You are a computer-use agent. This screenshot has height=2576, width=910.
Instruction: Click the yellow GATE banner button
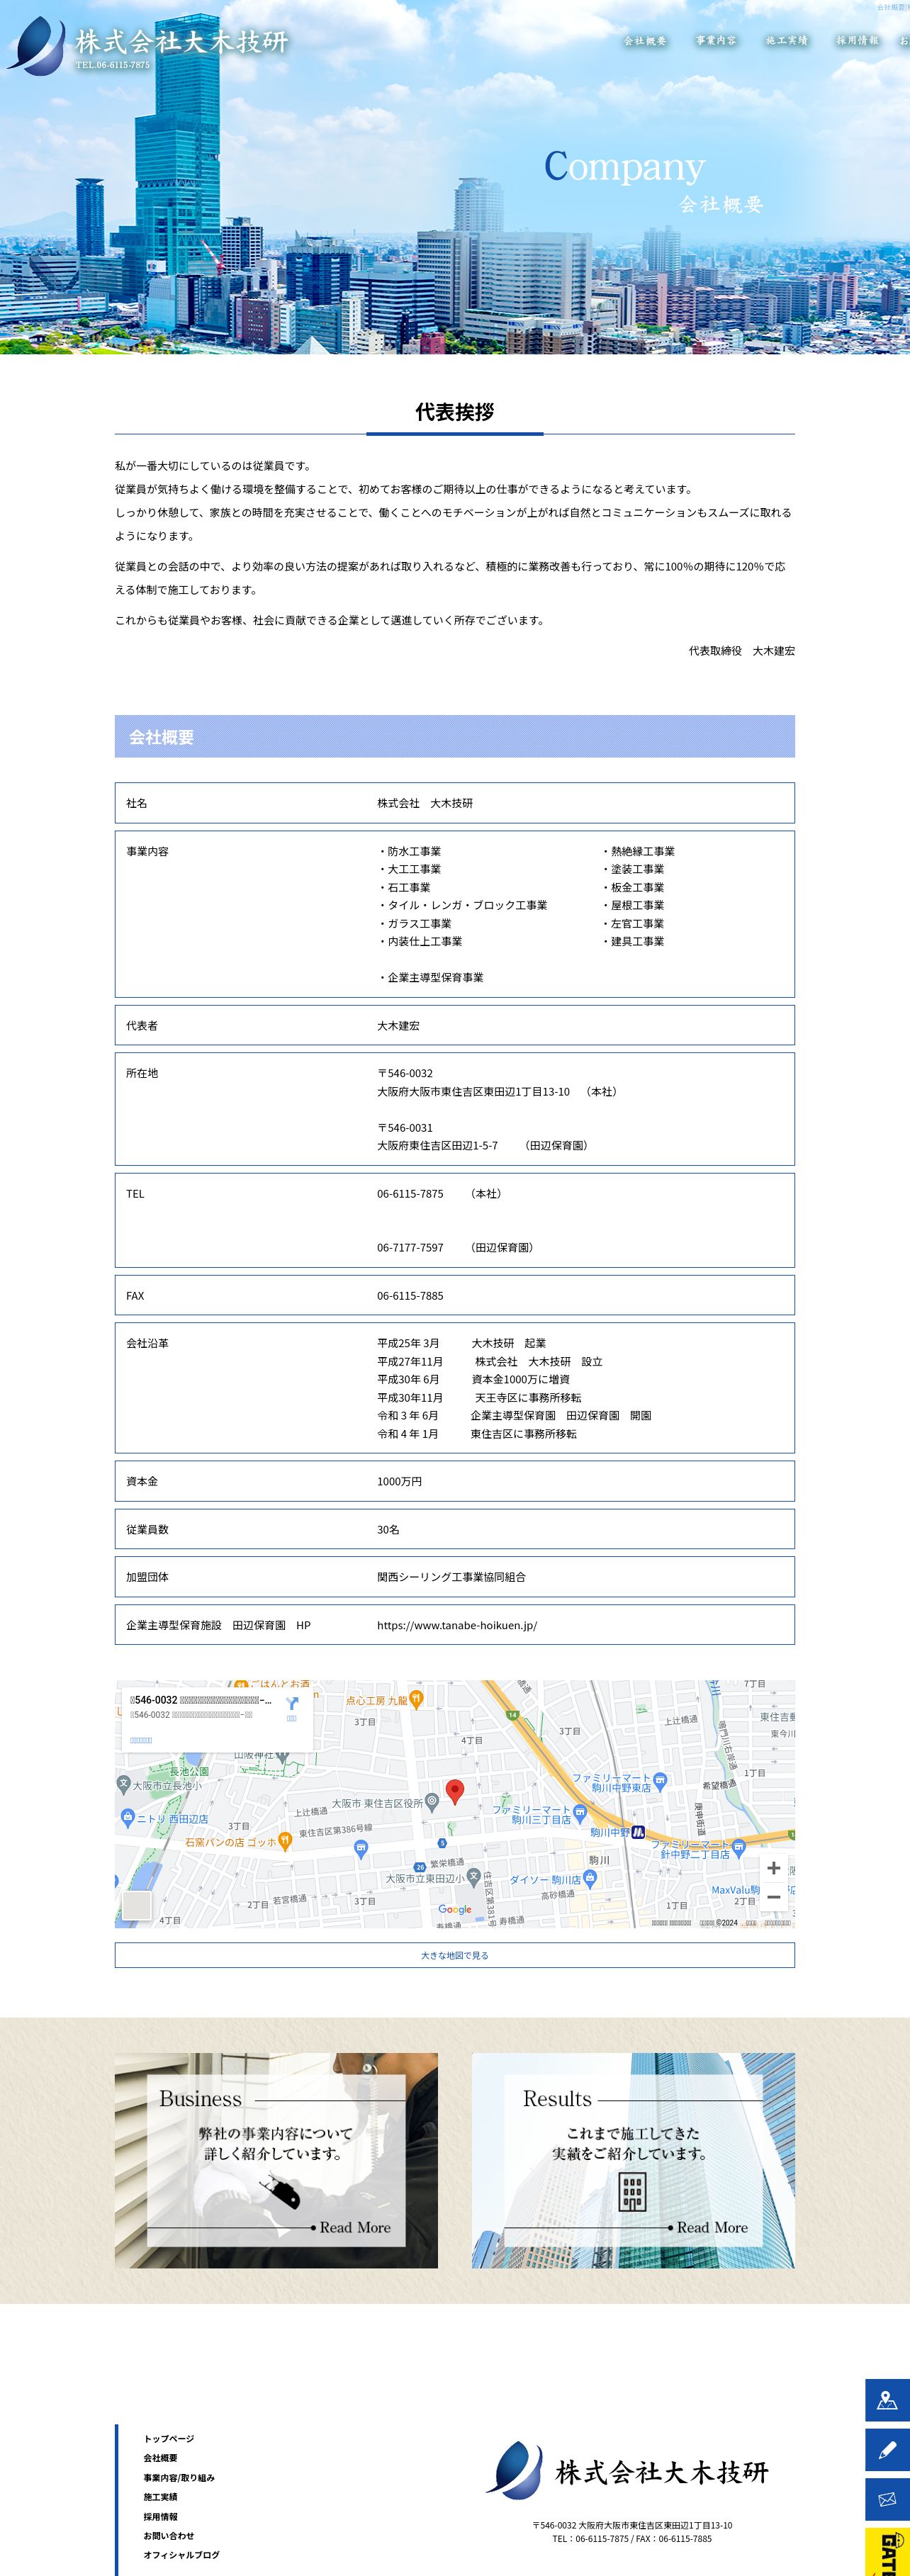(887, 2551)
